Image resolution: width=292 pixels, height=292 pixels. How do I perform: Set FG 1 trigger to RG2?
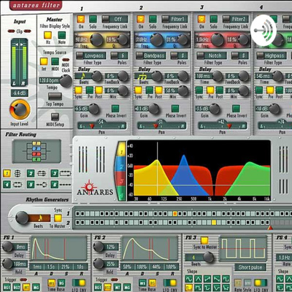click(17, 288)
